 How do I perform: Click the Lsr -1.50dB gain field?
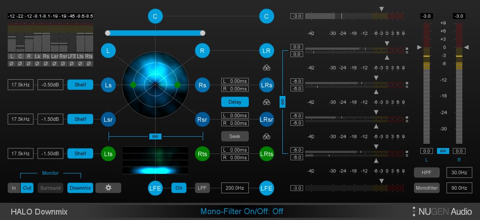[51, 119]
